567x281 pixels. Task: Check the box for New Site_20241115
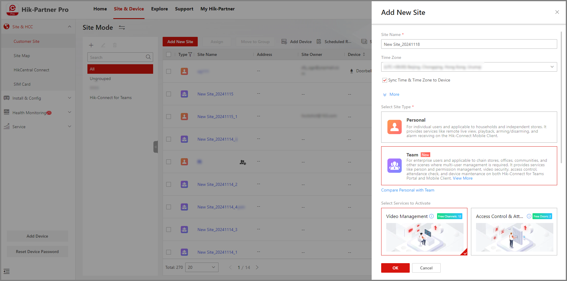(169, 94)
